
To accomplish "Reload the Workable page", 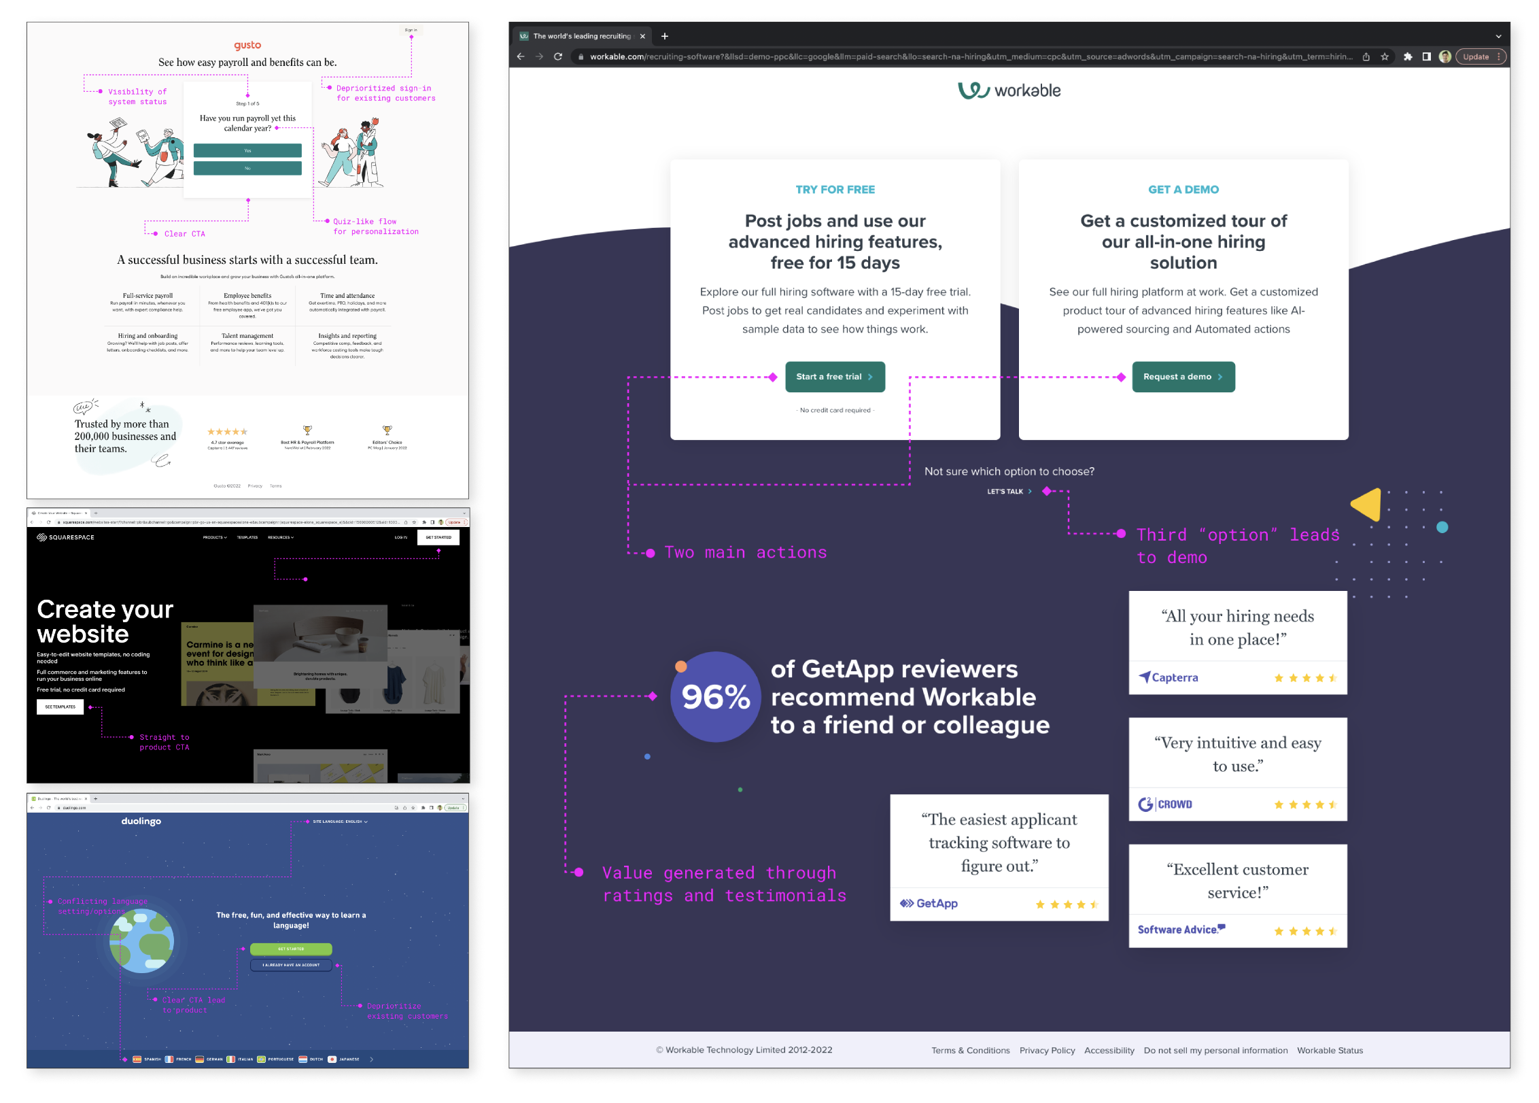I will coord(558,56).
